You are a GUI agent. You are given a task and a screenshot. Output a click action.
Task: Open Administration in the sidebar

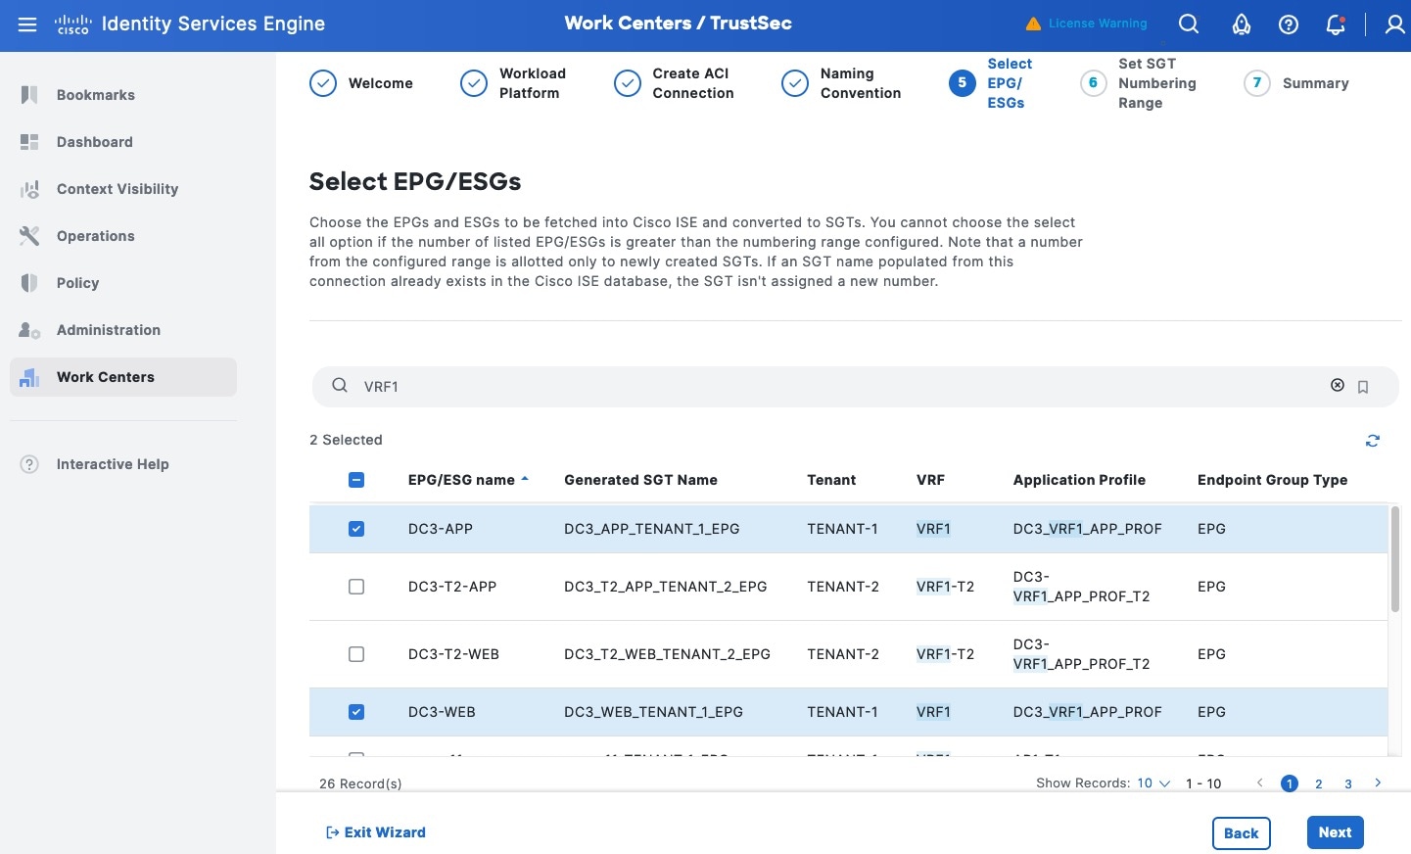(x=108, y=330)
